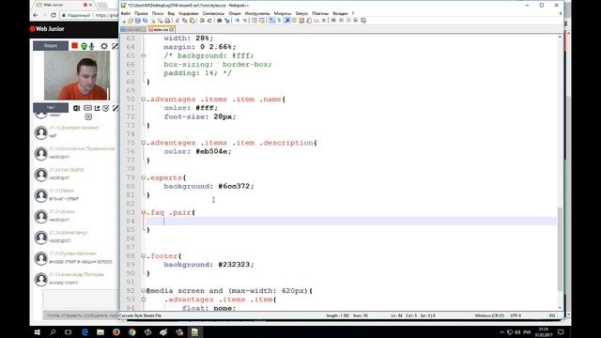Click the Notepad++ icon in the taskbar

point(194,331)
